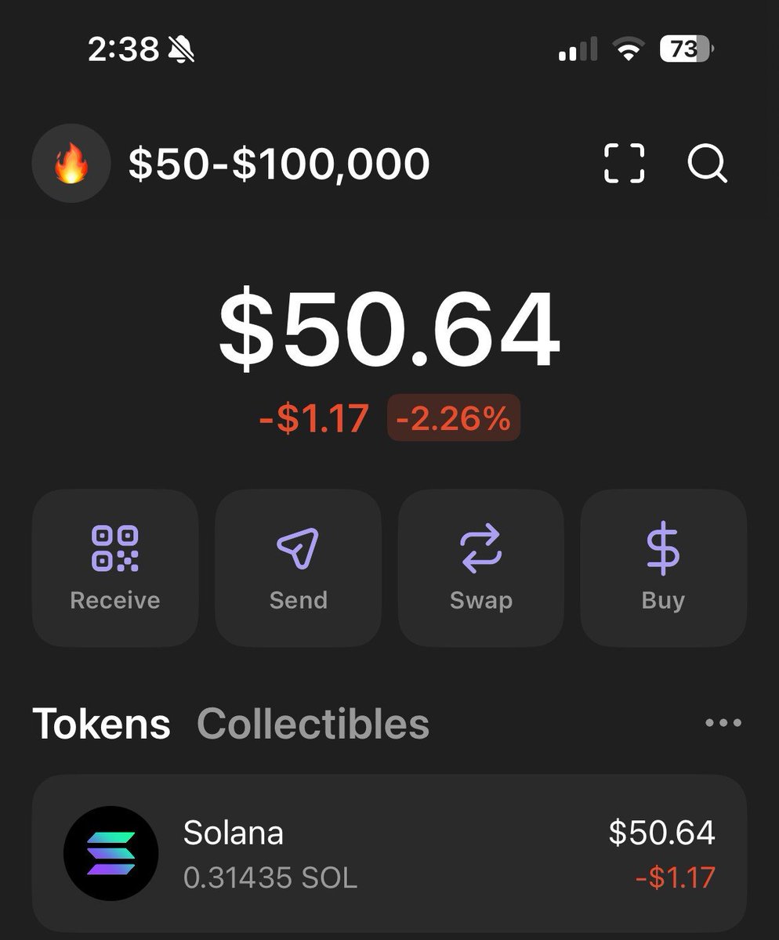
Task: Tap the -$1.17 balance change amount
Action: click(x=313, y=419)
